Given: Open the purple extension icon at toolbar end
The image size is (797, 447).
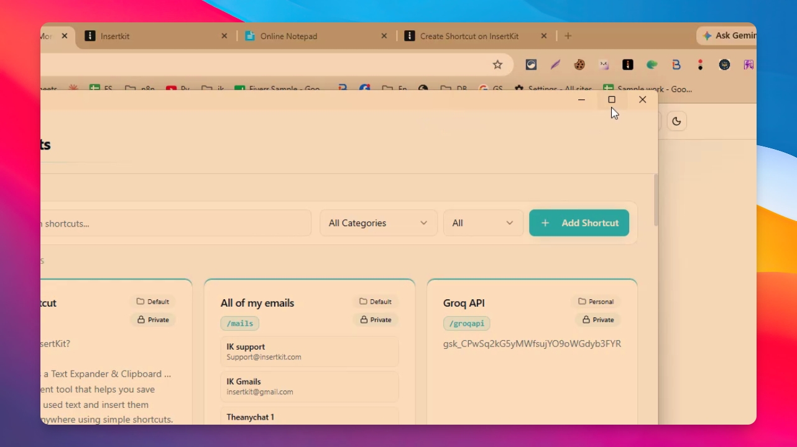Looking at the screenshot, I should (749, 65).
